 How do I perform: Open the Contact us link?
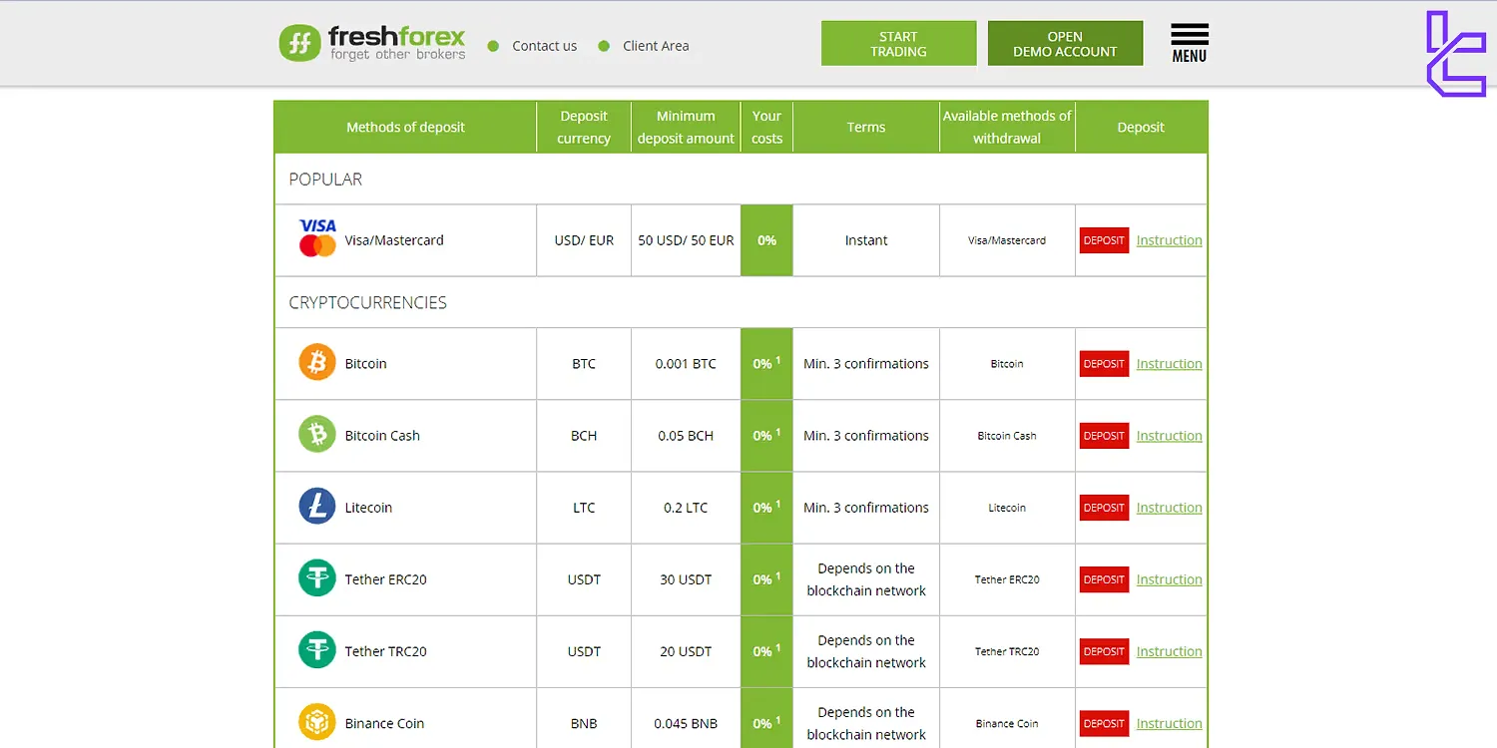click(x=545, y=46)
